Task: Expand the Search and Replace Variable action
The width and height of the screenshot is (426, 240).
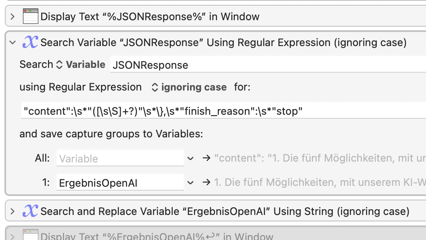Action: coord(13,211)
